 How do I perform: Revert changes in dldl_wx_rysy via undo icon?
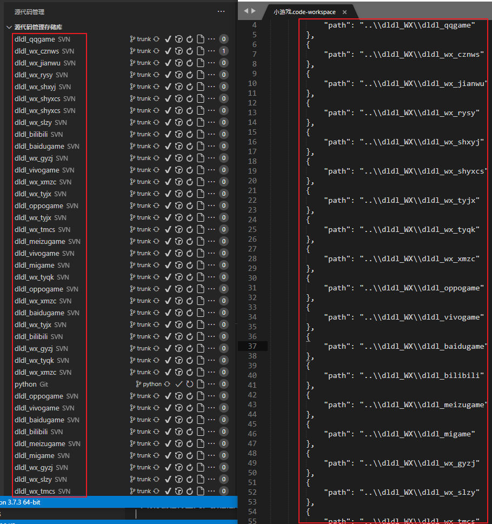179,74
